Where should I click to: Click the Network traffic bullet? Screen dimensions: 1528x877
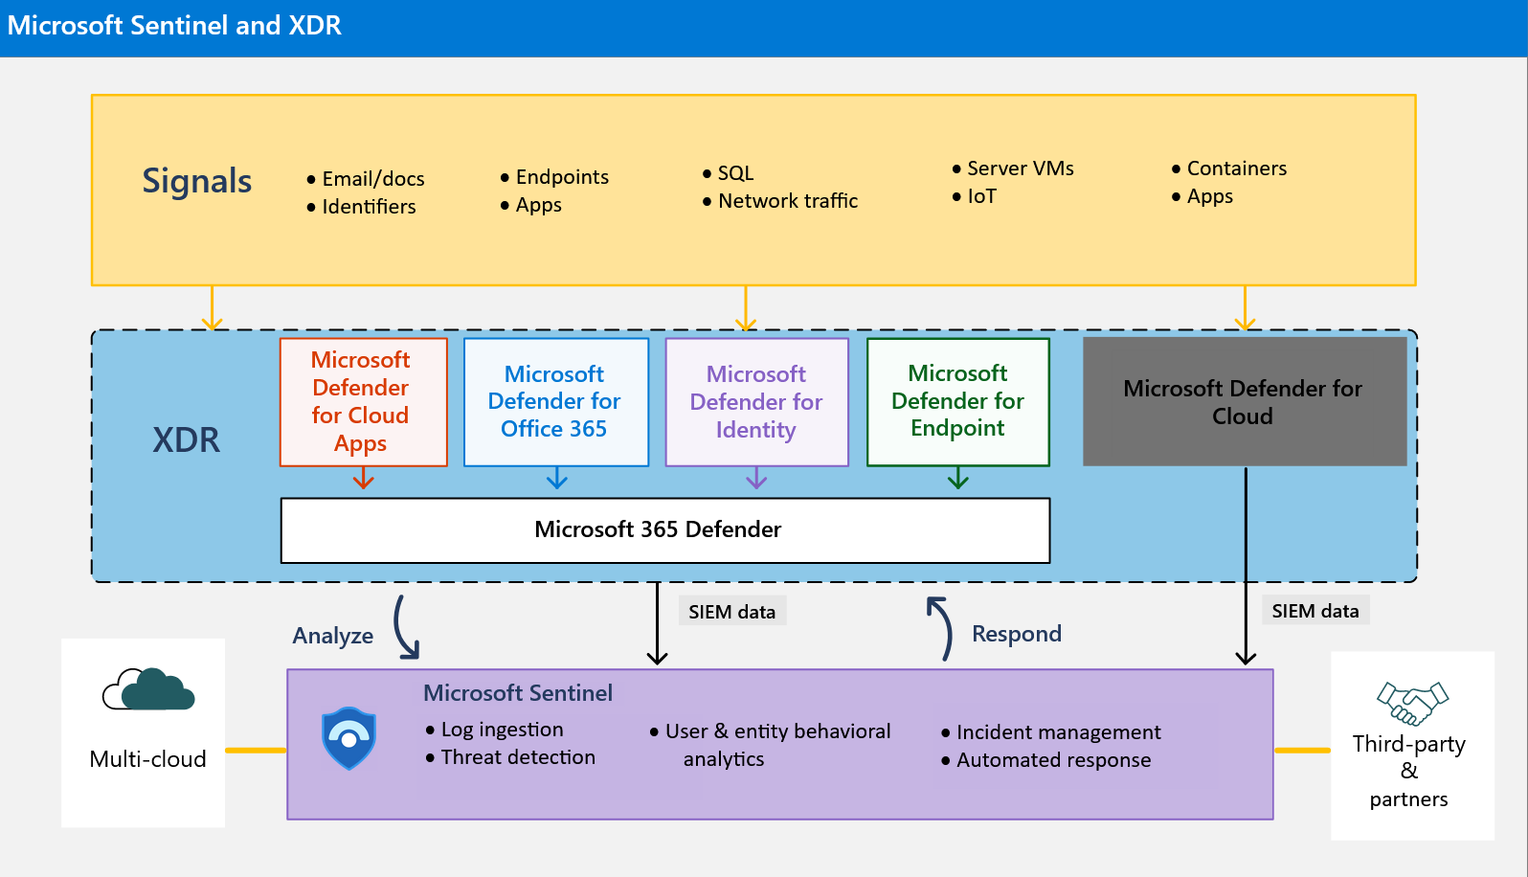click(780, 201)
